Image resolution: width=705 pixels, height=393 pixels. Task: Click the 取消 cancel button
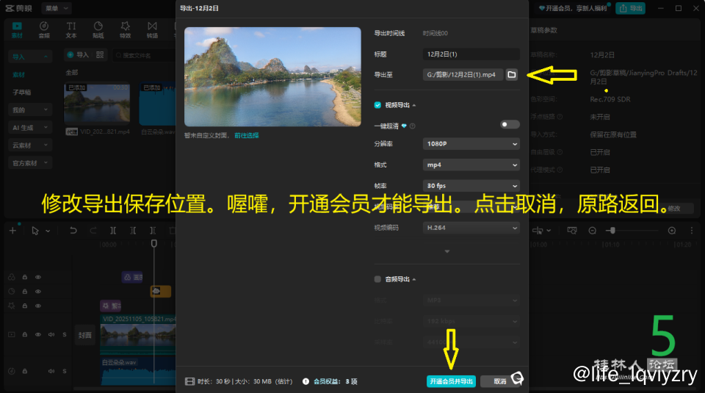499,381
